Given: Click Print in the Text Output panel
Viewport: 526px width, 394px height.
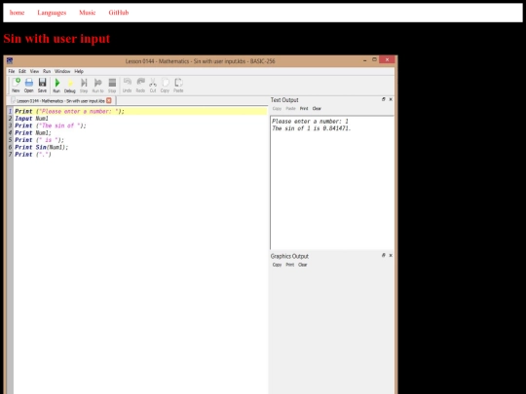Looking at the screenshot, I should [x=304, y=109].
